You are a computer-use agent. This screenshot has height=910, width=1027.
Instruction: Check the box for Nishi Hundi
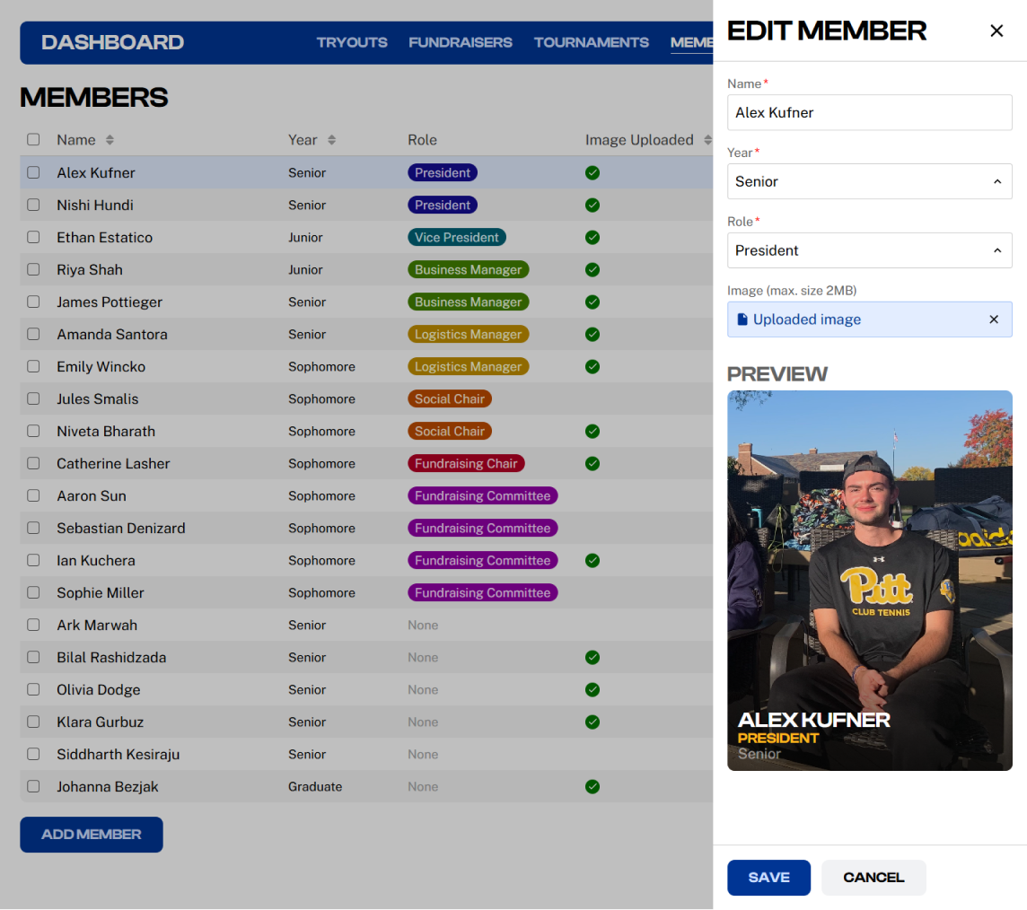coord(33,205)
